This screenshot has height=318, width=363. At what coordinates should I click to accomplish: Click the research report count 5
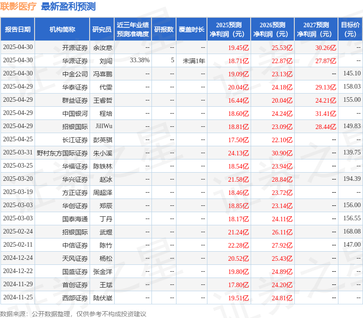point(172,60)
